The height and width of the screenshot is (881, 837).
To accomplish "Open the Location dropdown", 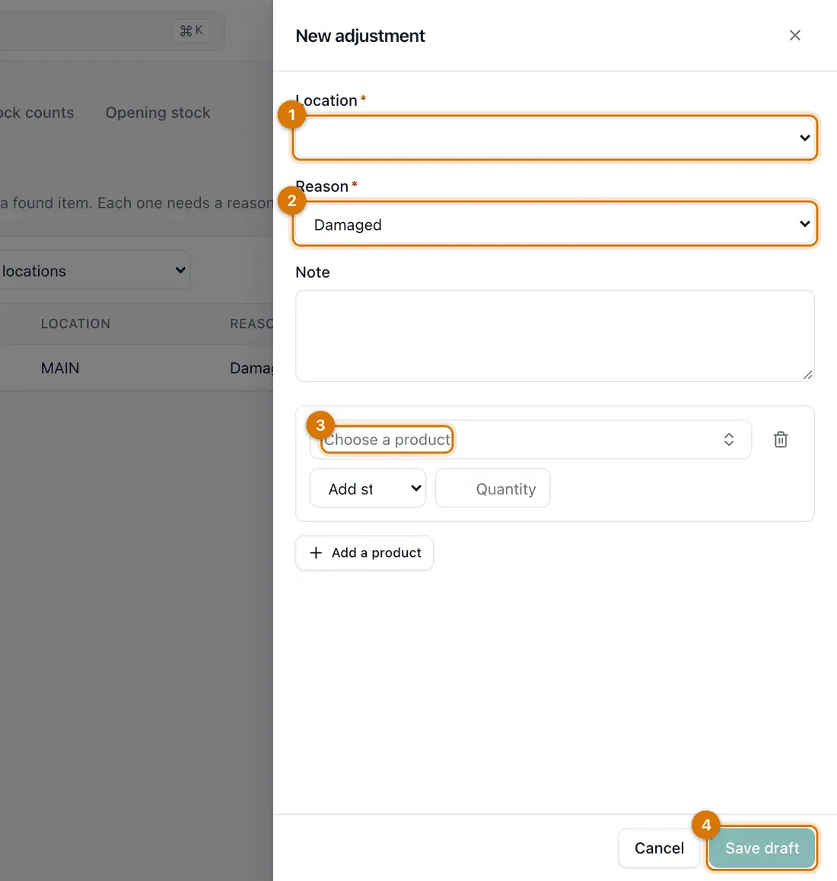I will [x=554, y=138].
